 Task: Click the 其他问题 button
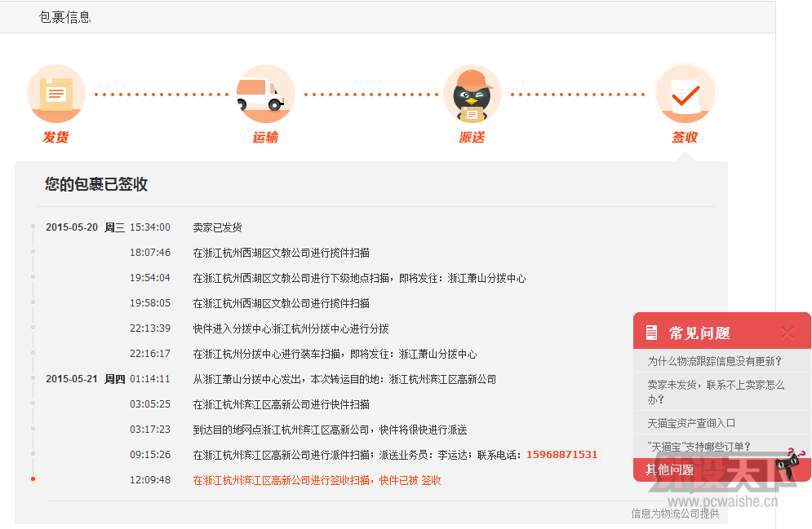pyautogui.click(x=669, y=470)
